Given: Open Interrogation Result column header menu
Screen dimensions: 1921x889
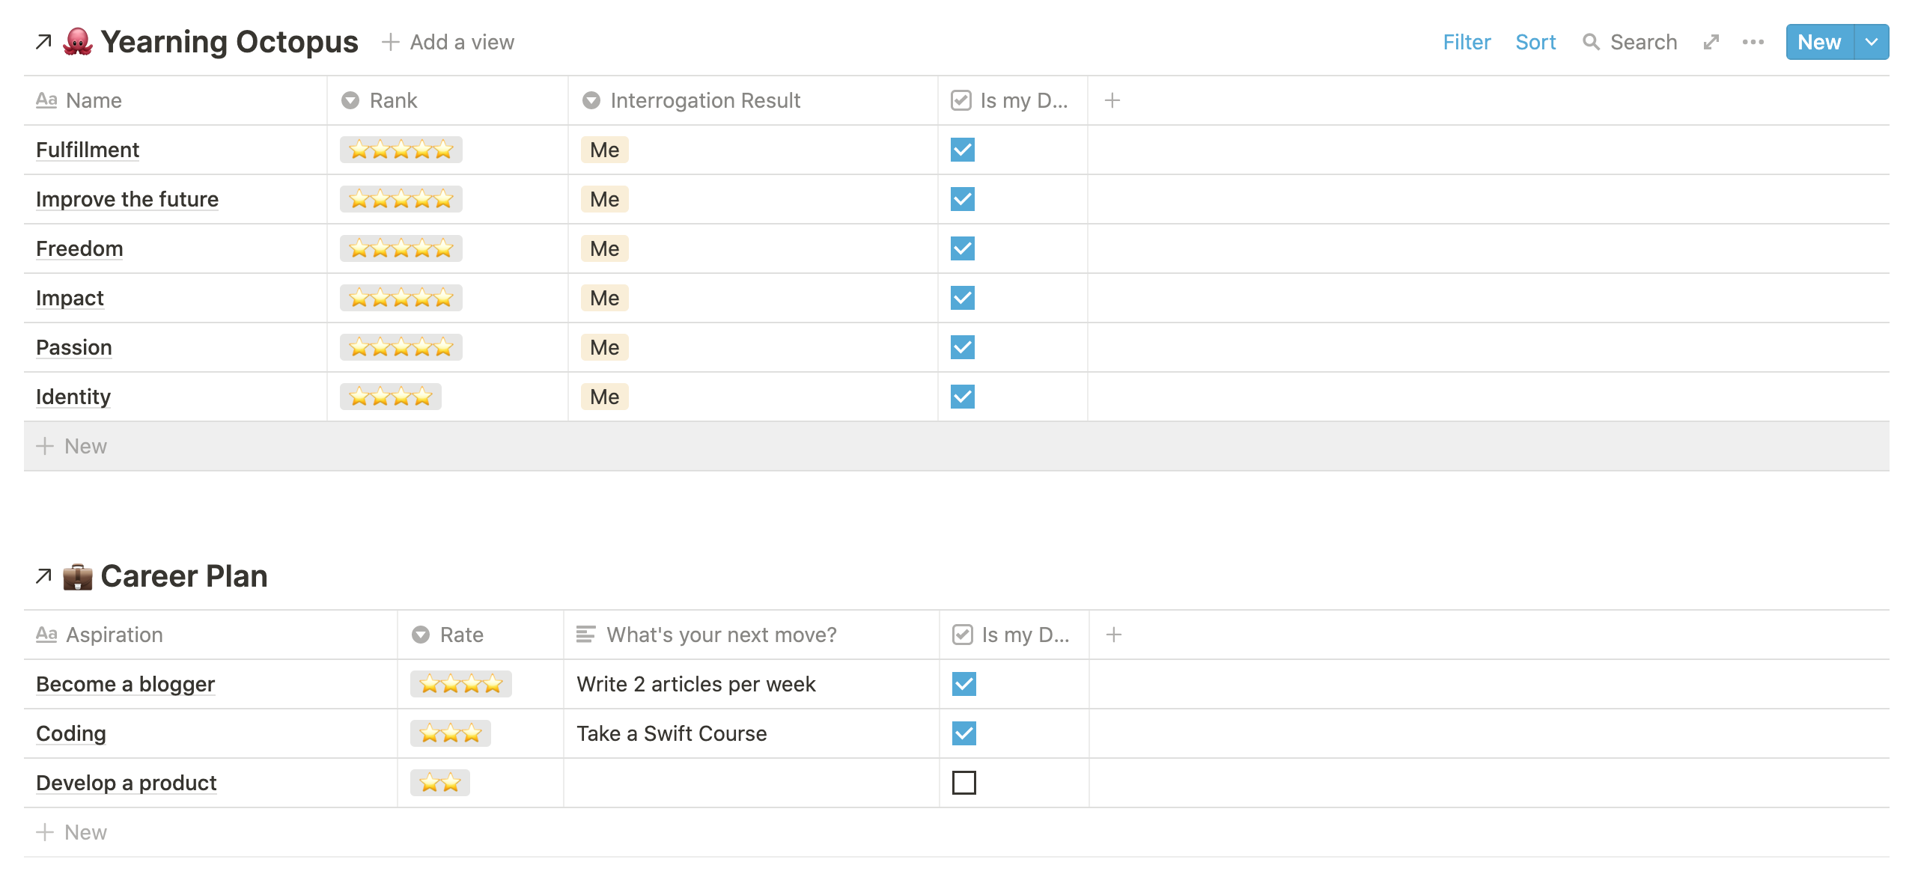Looking at the screenshot, I should click(704, 100).
